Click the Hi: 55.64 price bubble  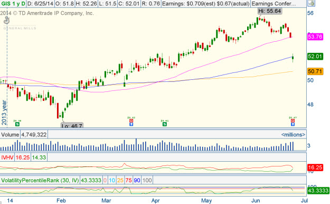click(x=270, y=11)
